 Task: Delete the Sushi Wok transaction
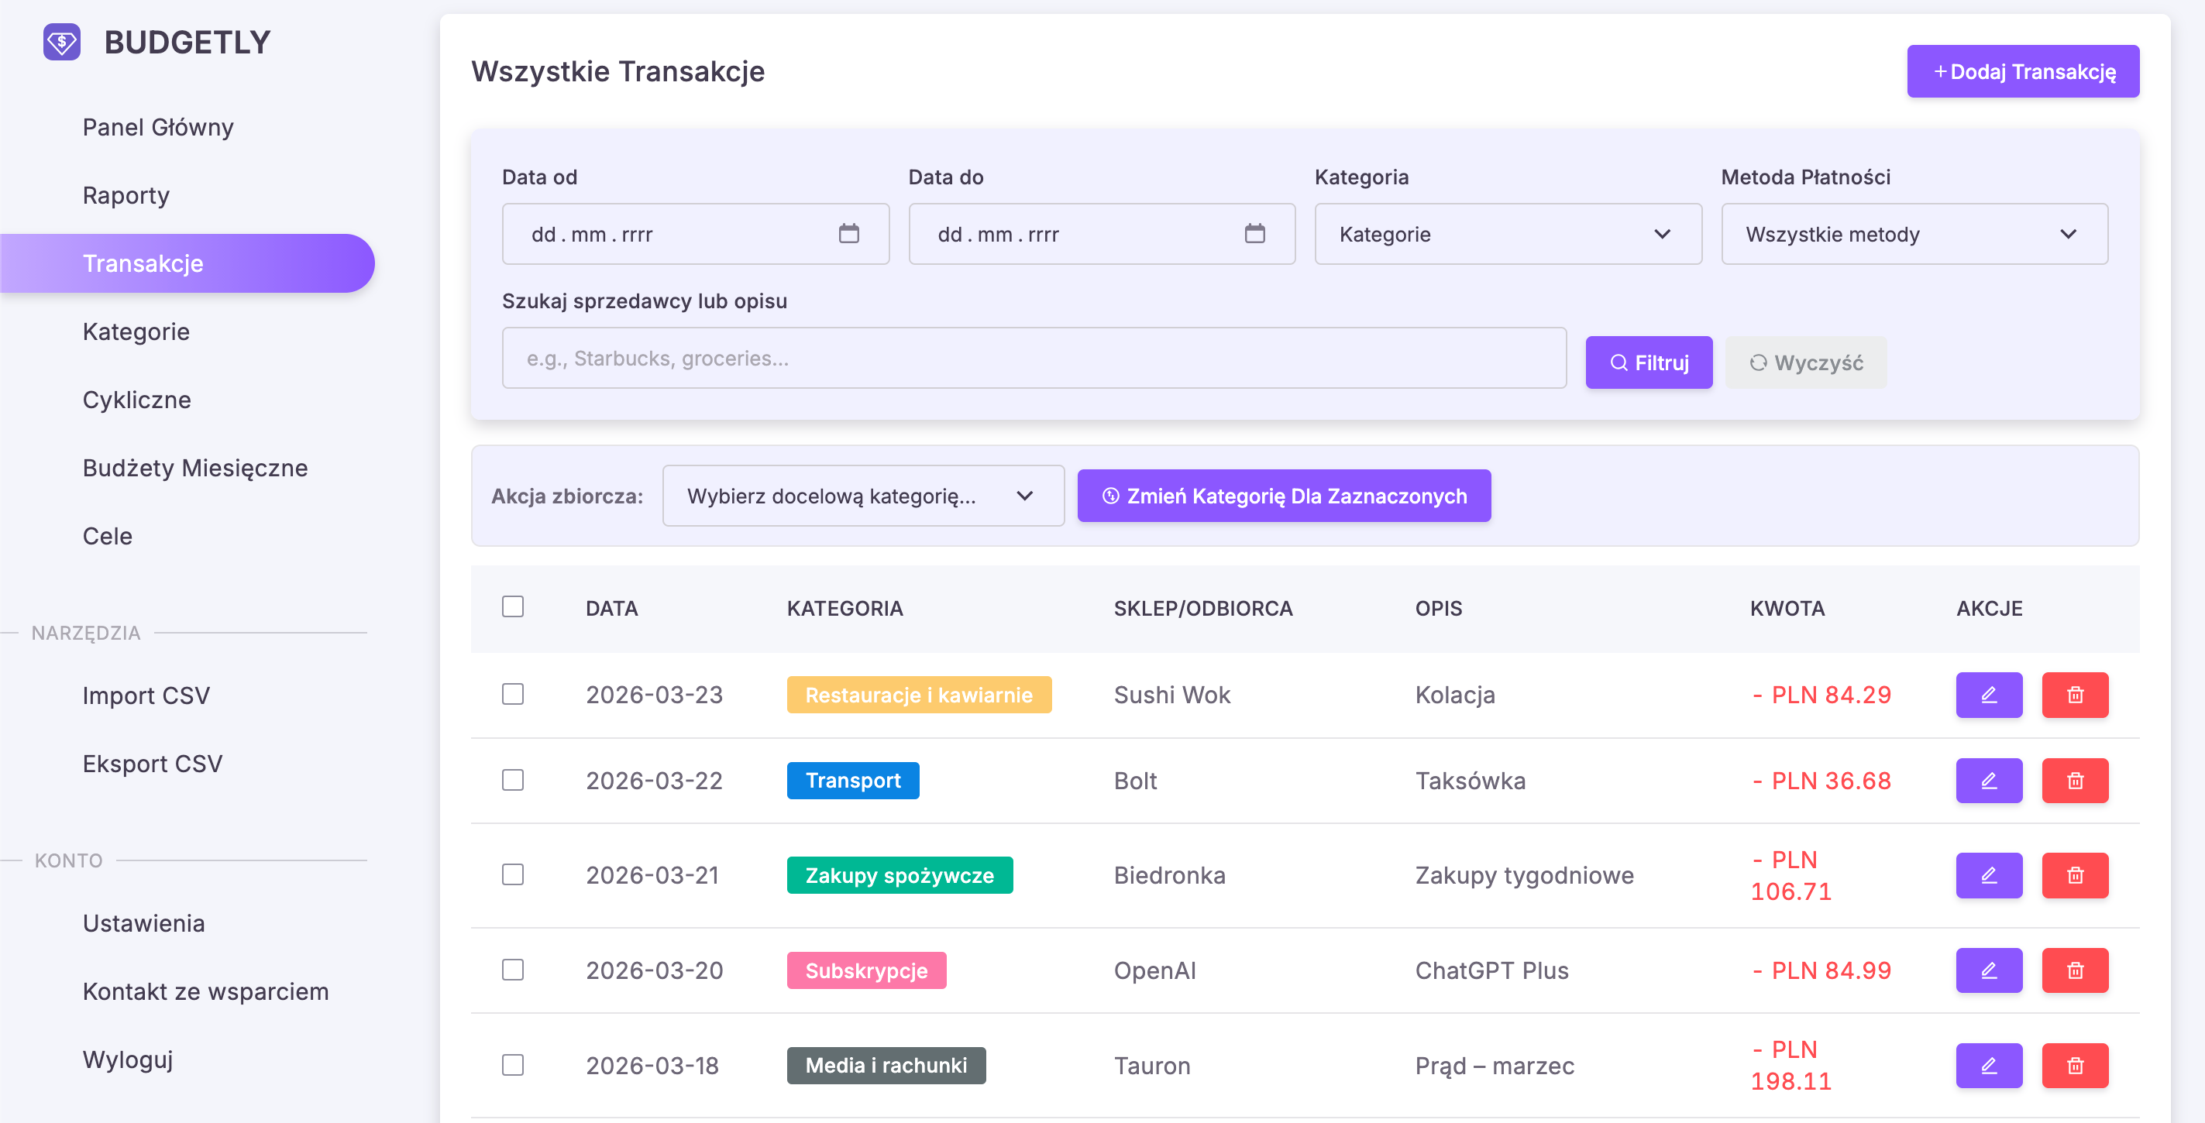[2075, 694]
